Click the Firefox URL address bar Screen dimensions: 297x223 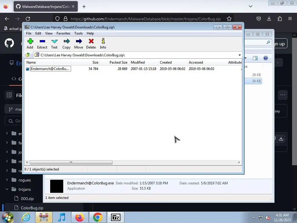coord(146,19)
